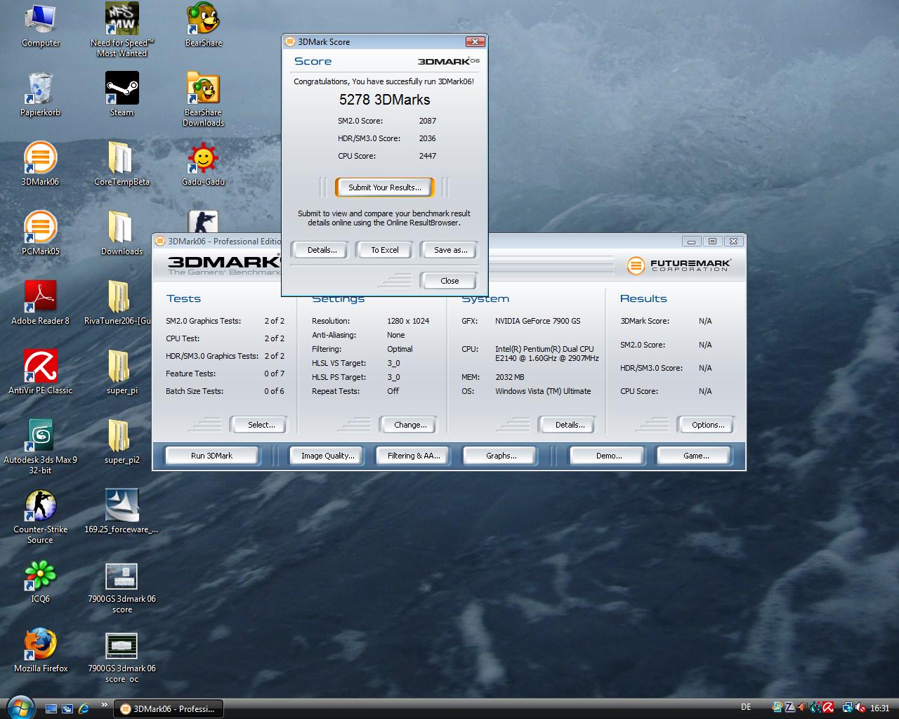The image size is (899, 719).
Task: Open the Graphs dialog
Action: coord(501,456)
